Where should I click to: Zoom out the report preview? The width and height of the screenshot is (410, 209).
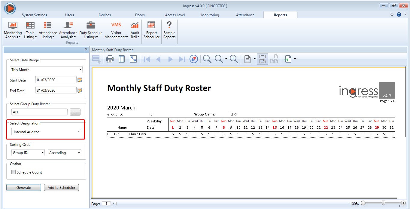(x=207, y=59)
